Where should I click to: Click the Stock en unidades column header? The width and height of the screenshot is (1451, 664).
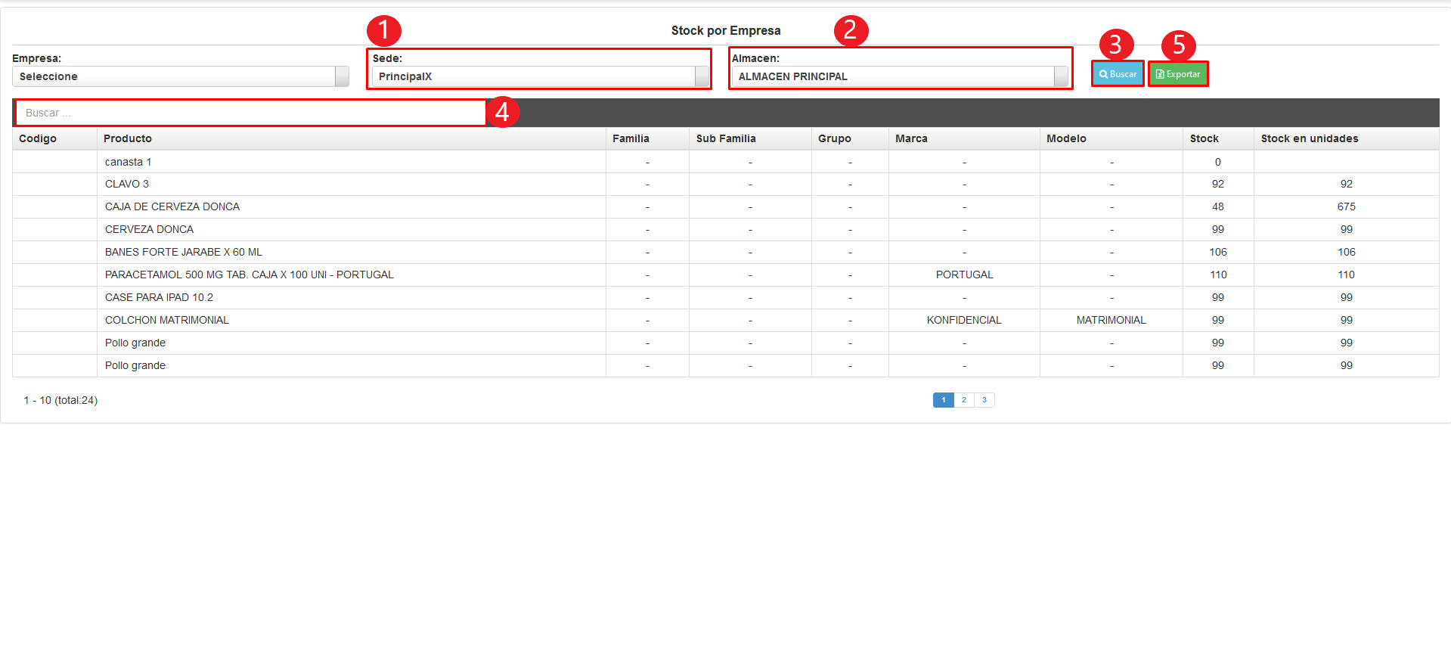1347,138
